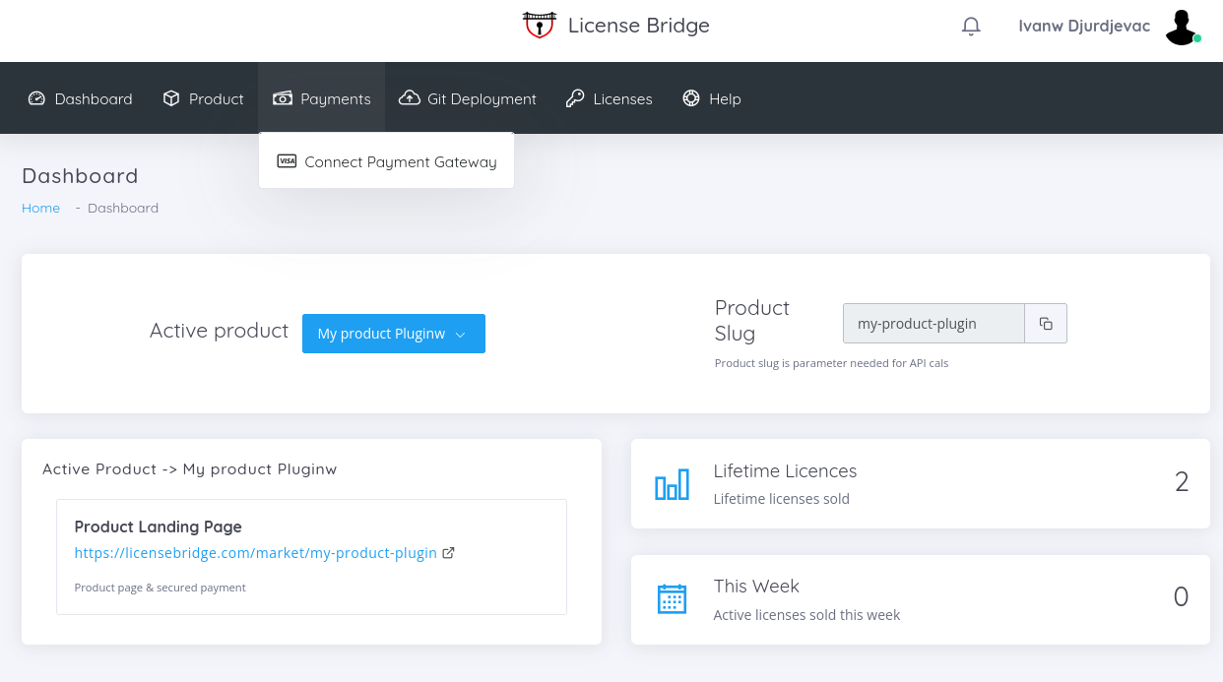Click the Help lifebuoy icon
The image size is (1223, 682).
691,98
